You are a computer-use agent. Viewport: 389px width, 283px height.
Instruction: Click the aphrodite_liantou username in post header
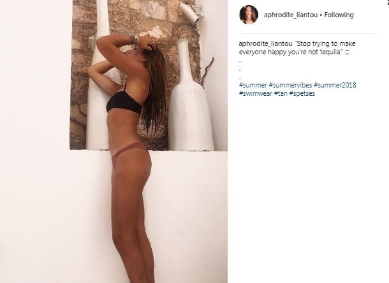point(291,15)
